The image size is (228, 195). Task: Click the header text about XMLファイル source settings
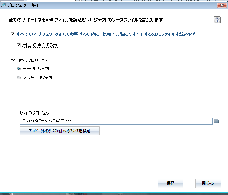pyautogui.click(x=87, y=20)
